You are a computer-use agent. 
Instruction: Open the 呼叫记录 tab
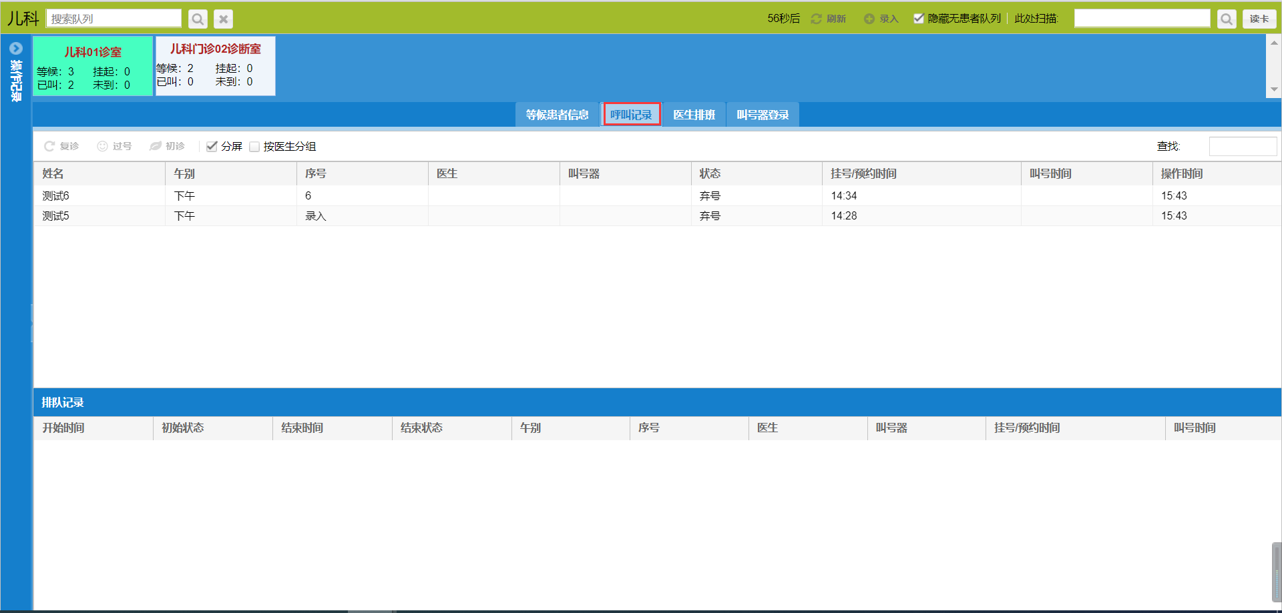(x=631, y=115)
